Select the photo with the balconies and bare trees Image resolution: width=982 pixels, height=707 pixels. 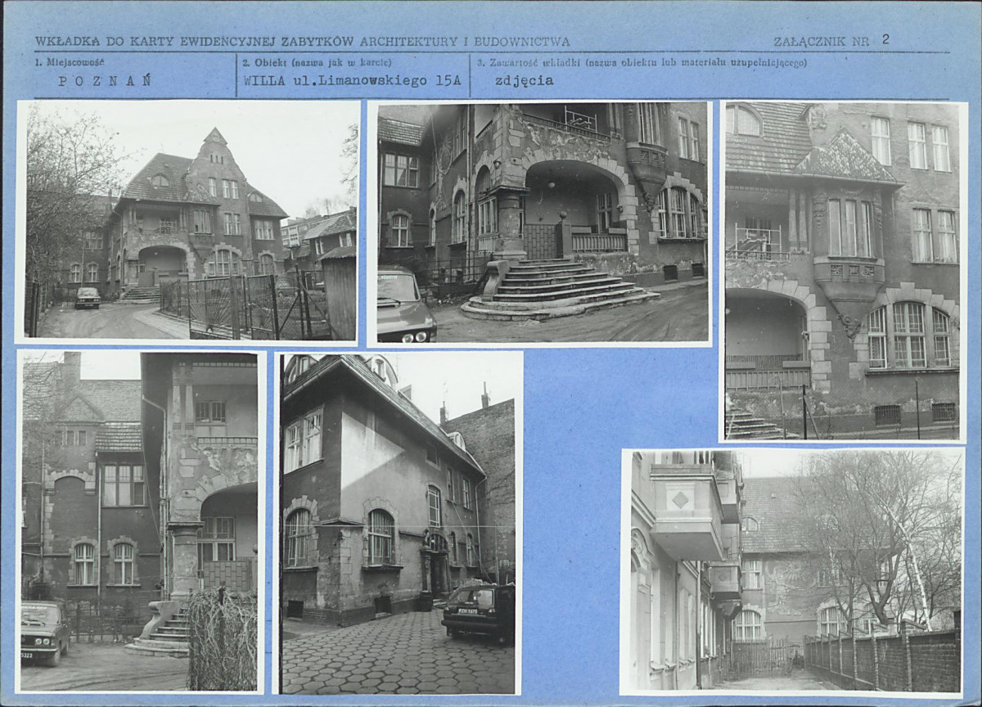[x=792, y=570]
